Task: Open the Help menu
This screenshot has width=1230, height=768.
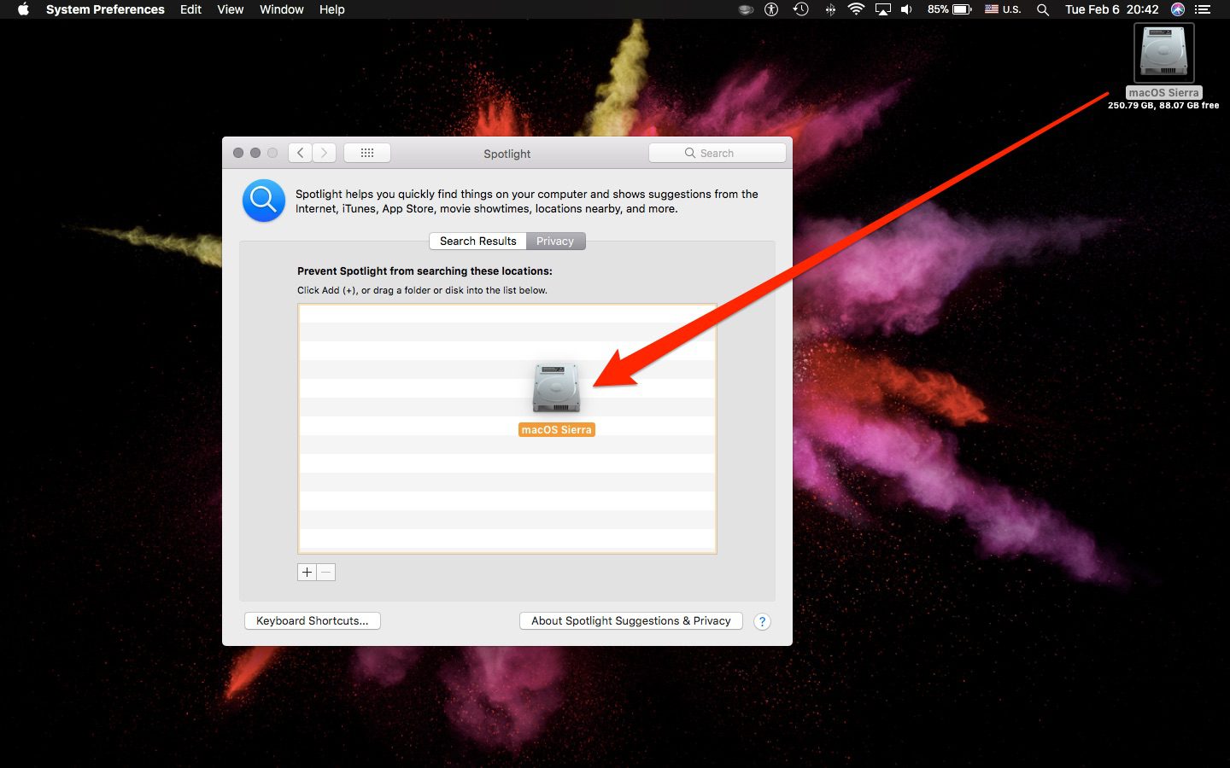Action: pos(331,9)
